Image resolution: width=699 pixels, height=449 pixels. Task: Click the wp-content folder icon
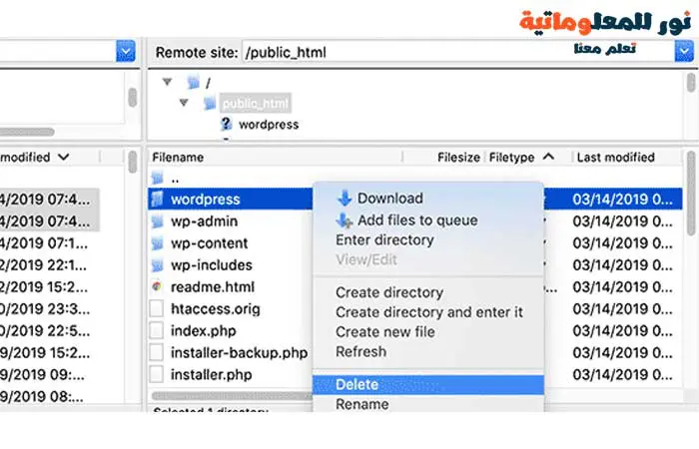157,243
